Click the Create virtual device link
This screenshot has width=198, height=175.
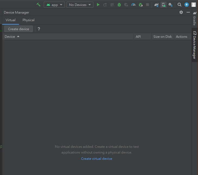tap(97, 159)
